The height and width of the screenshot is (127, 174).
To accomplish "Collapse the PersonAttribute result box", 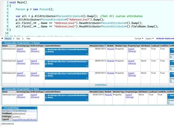I will pyautogui.click(x=3, y=108).
